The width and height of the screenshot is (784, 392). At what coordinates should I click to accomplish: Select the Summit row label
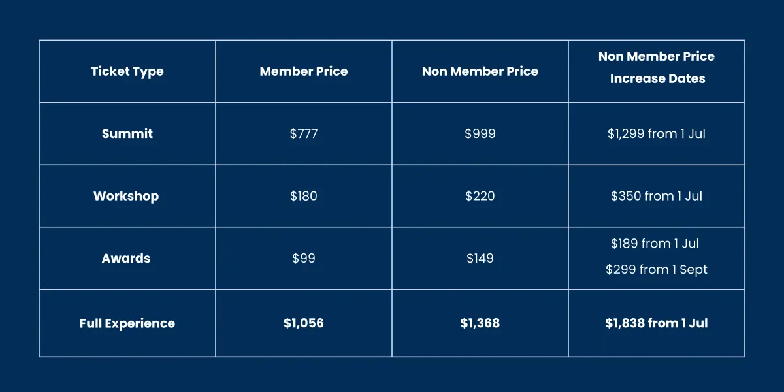coord(127,133)
